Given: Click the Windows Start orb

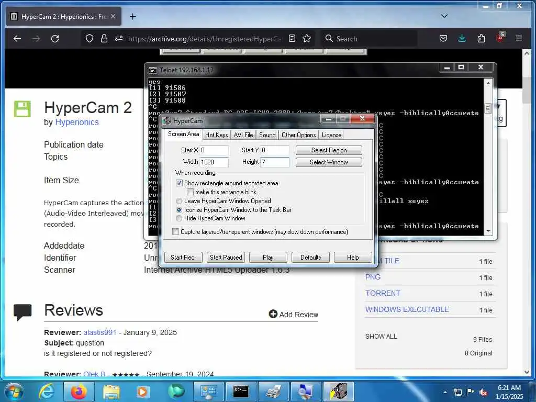Looking at the screenshot, I should coord(14,392).
